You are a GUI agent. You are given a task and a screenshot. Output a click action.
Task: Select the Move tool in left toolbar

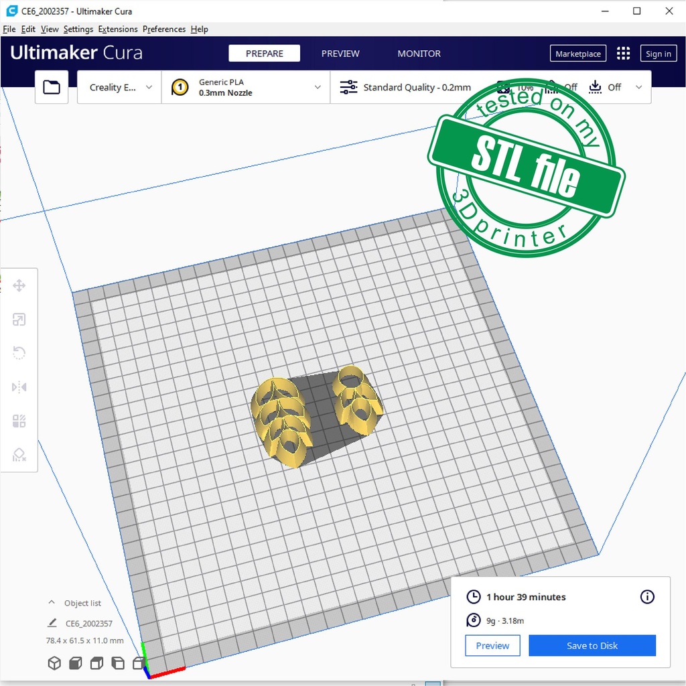[x=19, y=286]
